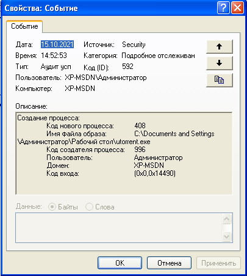Click the C:\Documents and Settings path text
The image size is (247, 276).
(174, 134)
